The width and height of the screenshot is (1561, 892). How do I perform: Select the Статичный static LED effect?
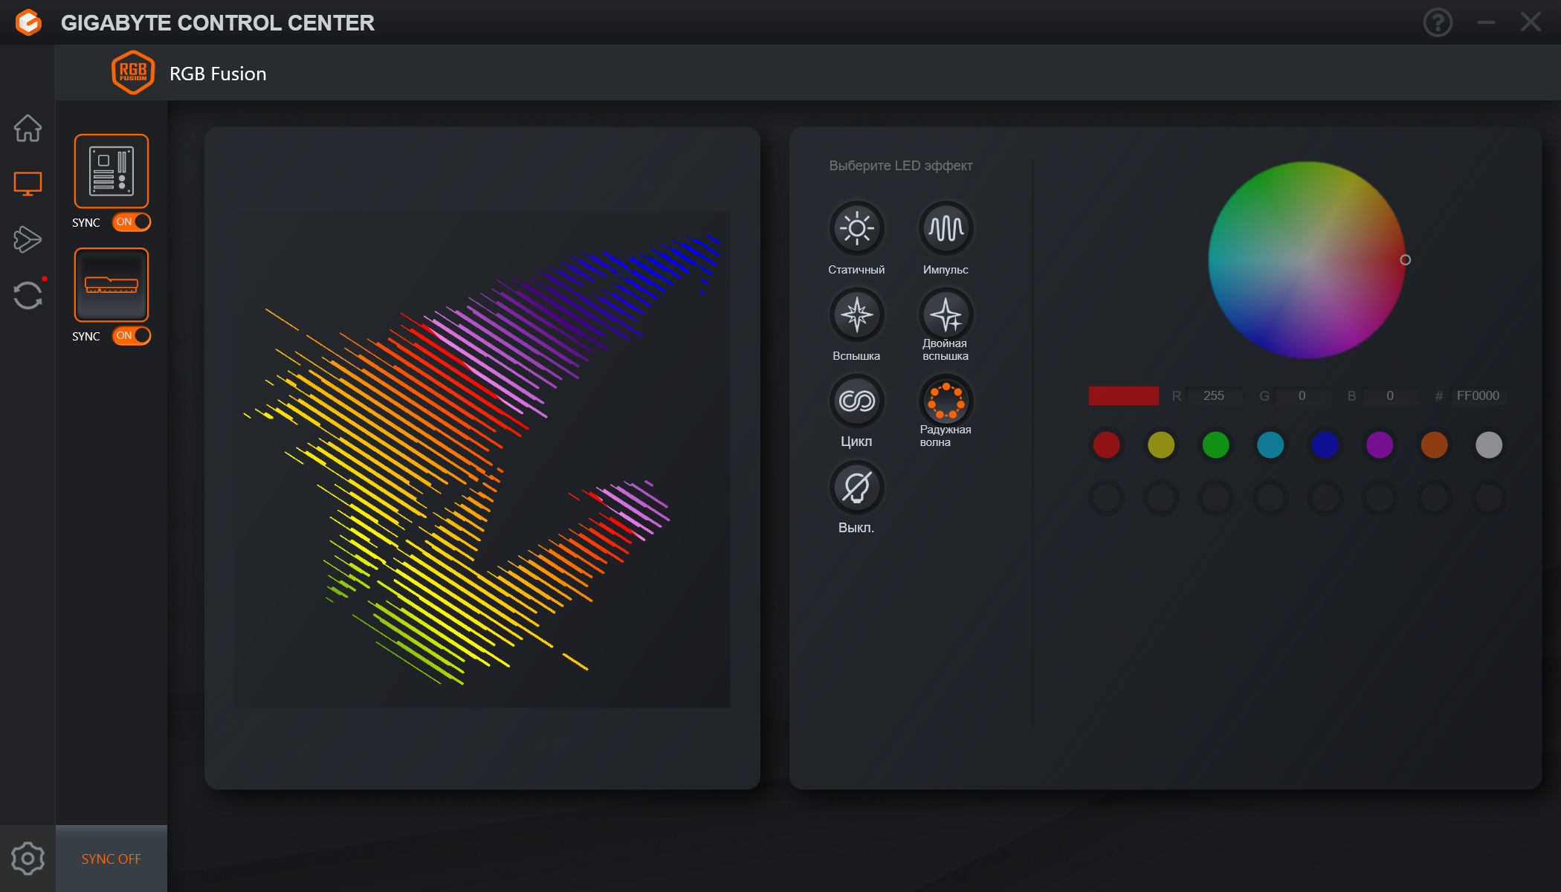point(856,228)
